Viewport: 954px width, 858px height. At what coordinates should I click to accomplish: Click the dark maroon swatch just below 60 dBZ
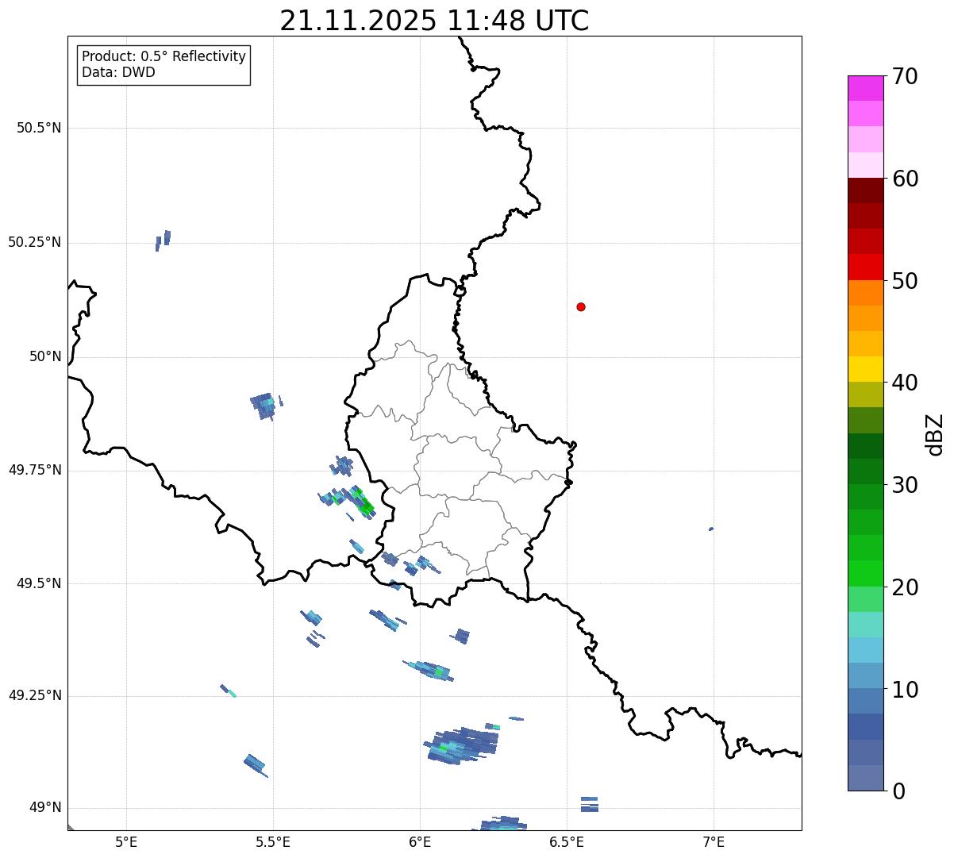pos(865,190)
